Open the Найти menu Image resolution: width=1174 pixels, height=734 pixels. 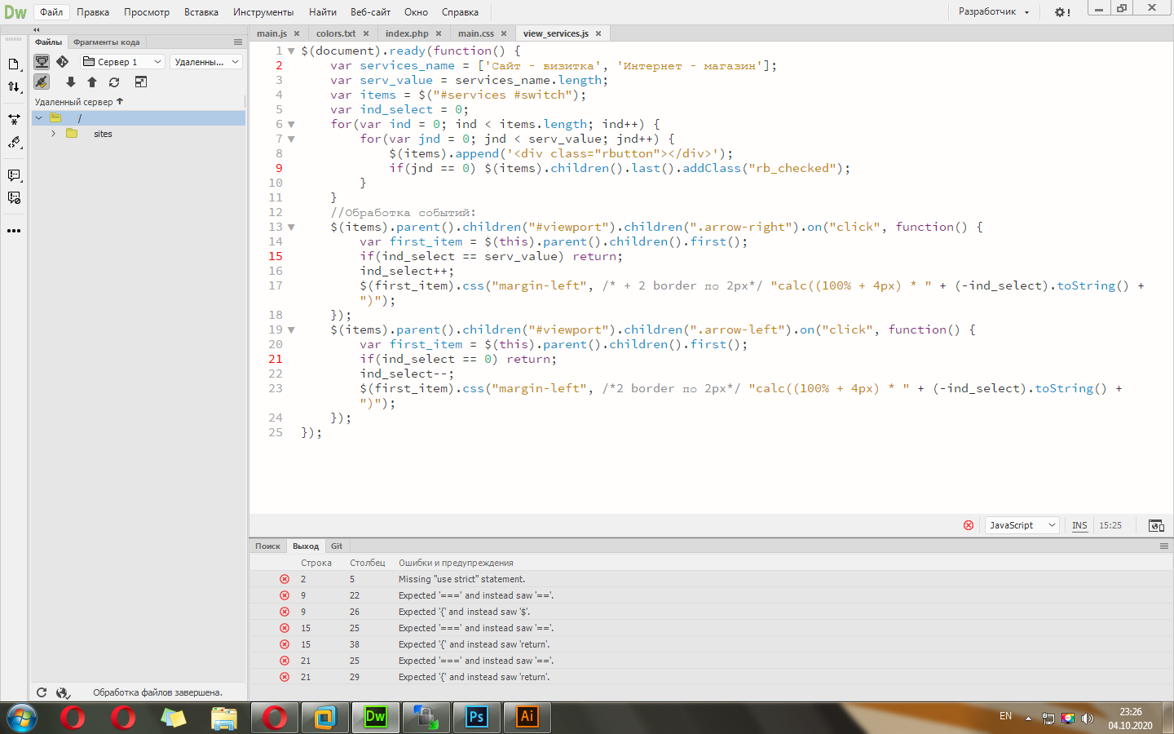(323, 12)
